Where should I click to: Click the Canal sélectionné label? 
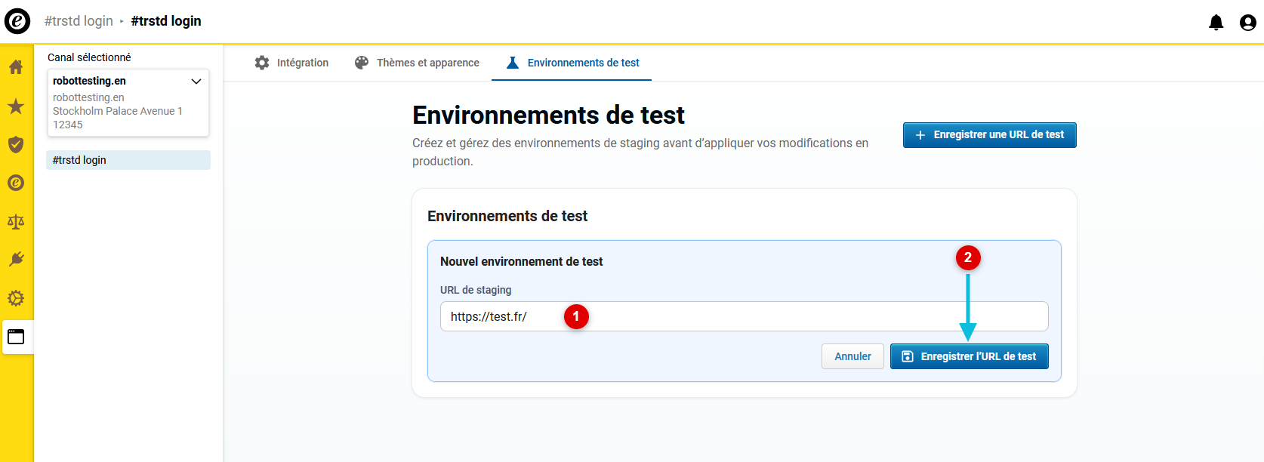pyautogui.click(x=89, y=57)
